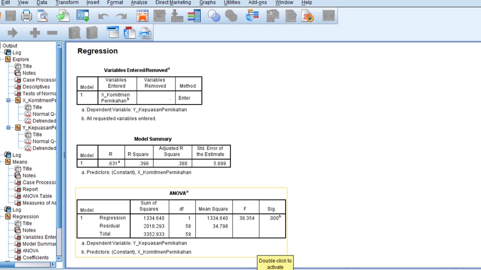The width and height of the screenshot is (481, 270).
Task: Click outline horizontal scroll right arrow
Action: pyautogui.click(x=53, y=264)
